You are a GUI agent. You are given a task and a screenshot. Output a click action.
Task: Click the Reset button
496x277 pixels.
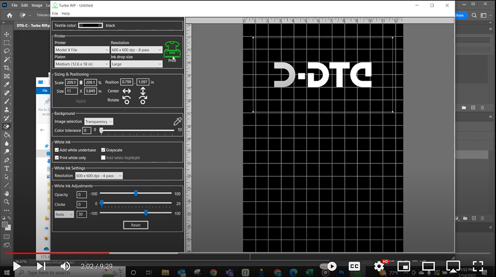pyautogui.click(x=135, y=225)
